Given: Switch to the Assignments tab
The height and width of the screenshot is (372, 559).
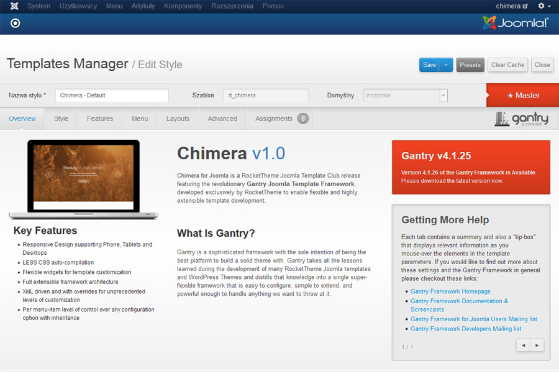Looking at the screenshot, I should pyautogui.click(x=280, y=118).
